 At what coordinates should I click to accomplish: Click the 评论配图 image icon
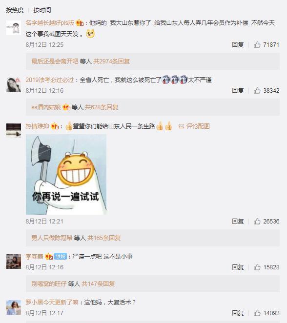(181, 126)
